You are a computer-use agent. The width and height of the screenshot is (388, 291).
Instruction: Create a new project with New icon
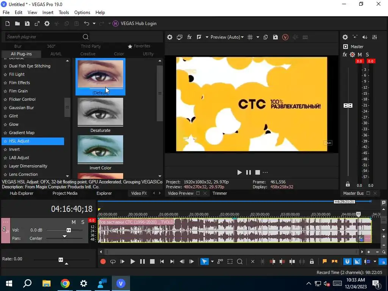point(8,23)
